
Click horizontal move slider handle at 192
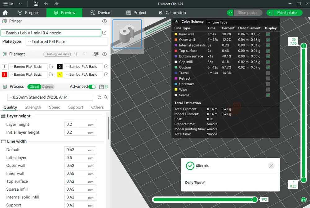[x=255, y=200]
